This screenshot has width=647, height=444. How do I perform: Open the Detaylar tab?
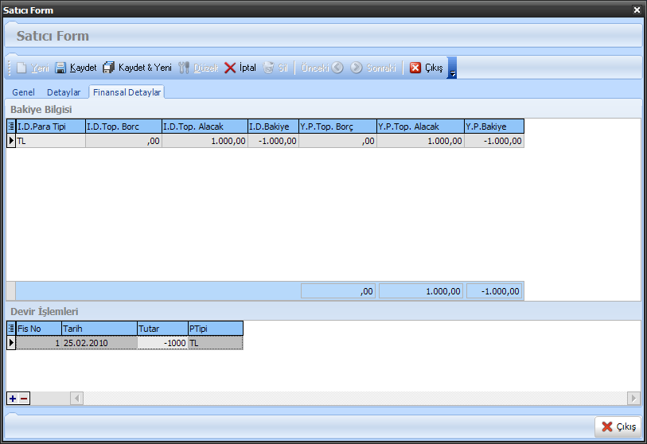coord(64,92)
